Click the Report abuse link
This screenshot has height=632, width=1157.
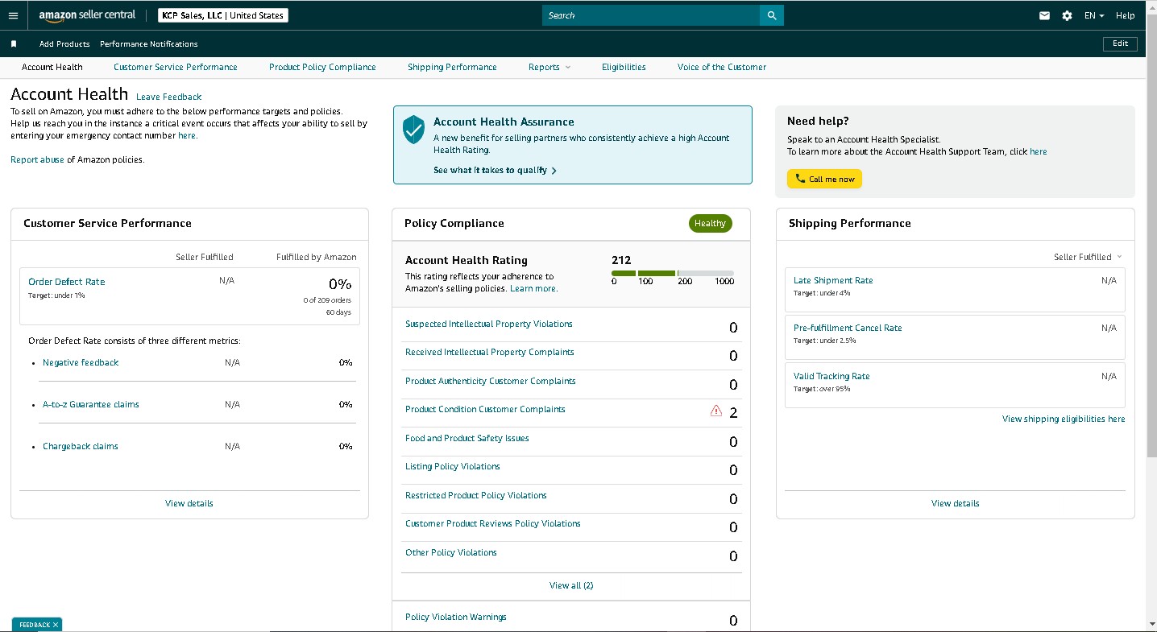[x=37, y=159]
